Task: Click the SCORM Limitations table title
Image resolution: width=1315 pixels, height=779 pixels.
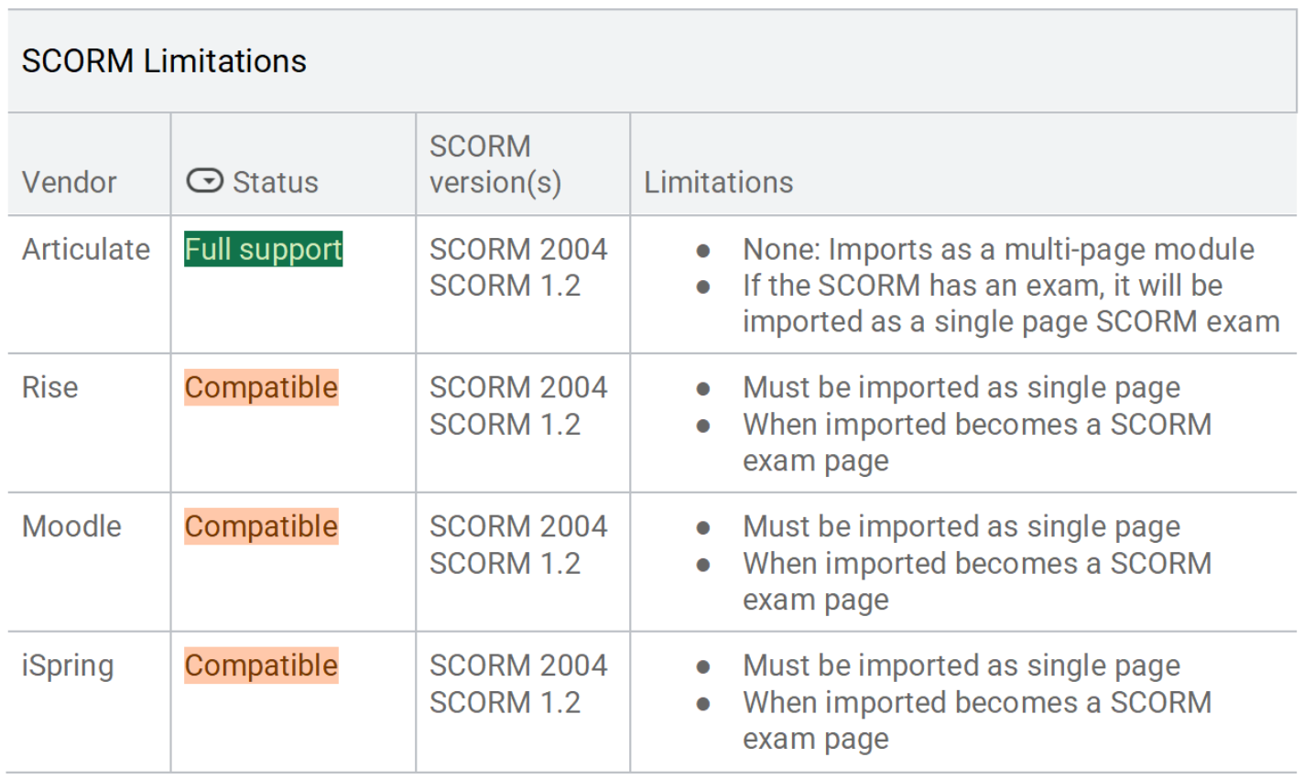Action: 164,61
